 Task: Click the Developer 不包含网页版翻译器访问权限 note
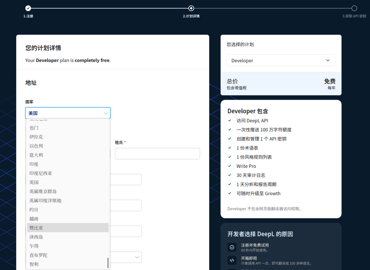click(x=264, y=209)
